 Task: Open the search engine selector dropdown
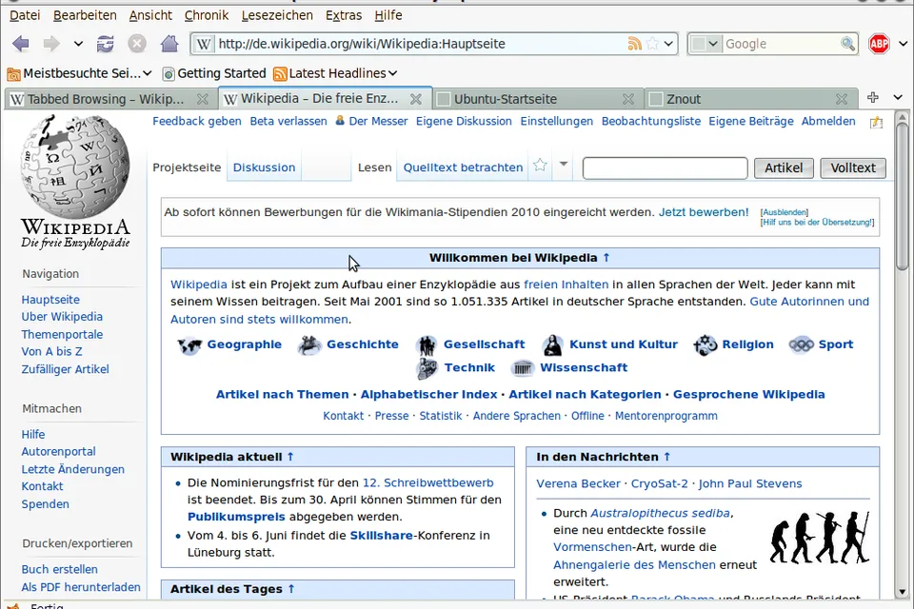(x=705, y=44)
